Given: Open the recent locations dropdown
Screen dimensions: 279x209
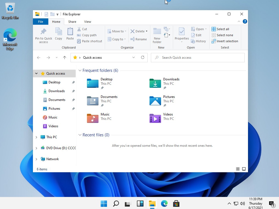Looking at the screenshot, I should 57,57.
